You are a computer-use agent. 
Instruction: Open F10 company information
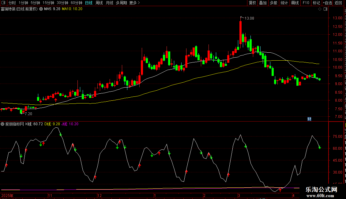pos(306,3)
